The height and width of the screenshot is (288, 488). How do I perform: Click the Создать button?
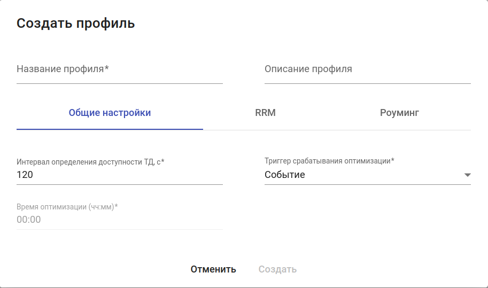click(x=277, y=269)
